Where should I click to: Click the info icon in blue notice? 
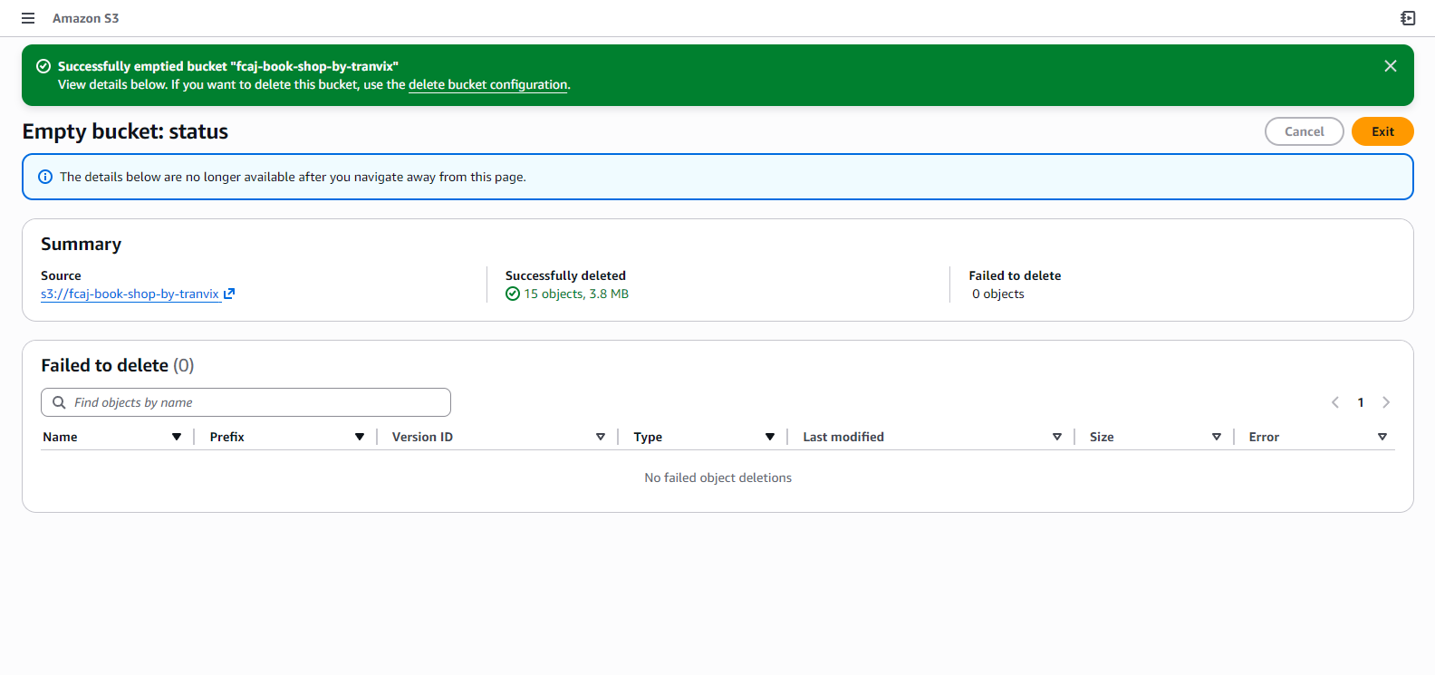point(45,177)
